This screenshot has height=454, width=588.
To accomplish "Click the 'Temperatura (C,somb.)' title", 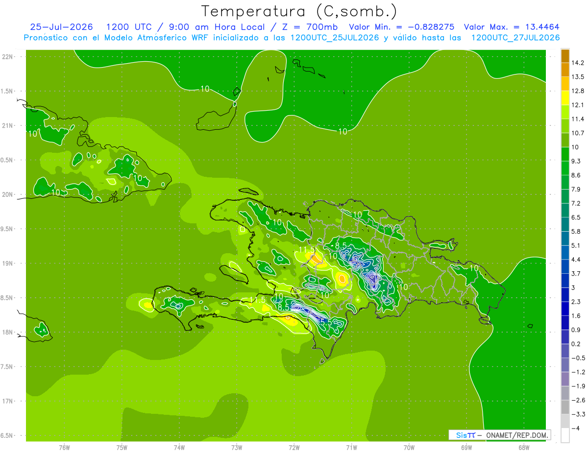I will 299,11.
